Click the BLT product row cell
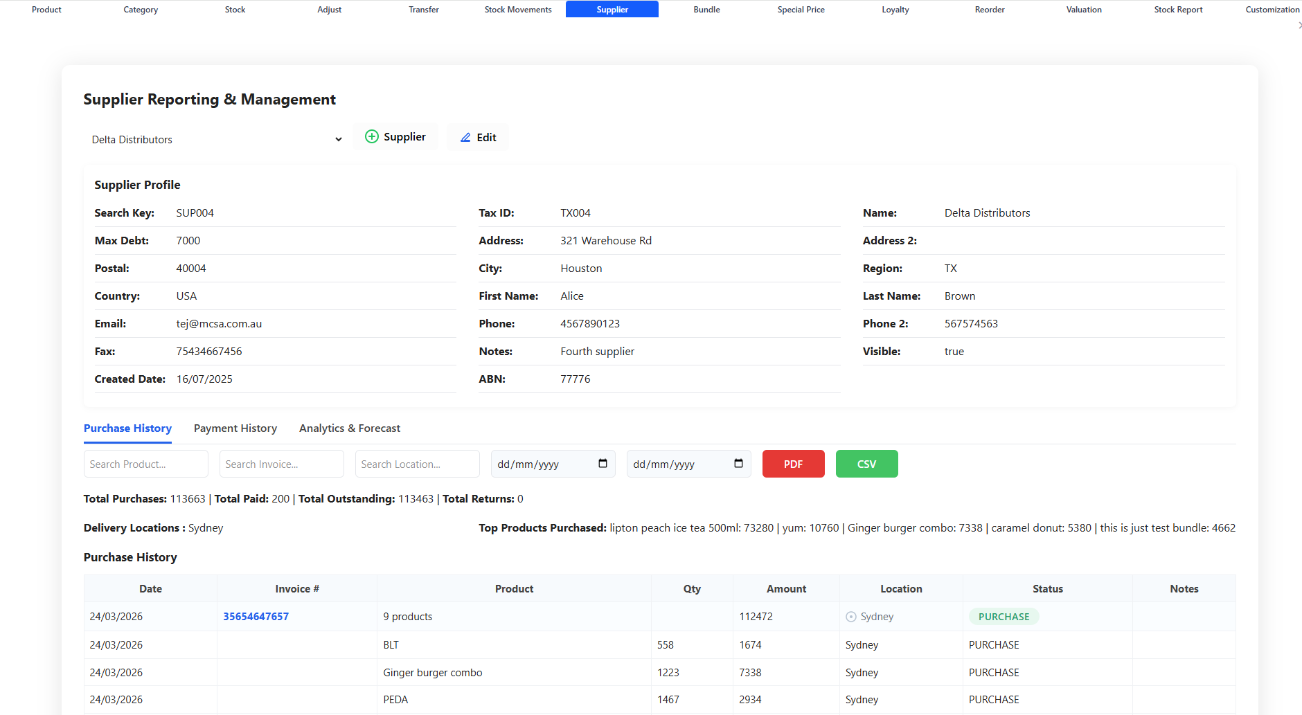The height and width of the screenshot is (715, 1302). pyautogui.click(x=514, y=644)
